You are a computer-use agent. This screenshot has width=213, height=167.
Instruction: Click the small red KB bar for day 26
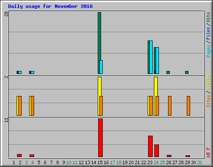[x=169, y=156]
